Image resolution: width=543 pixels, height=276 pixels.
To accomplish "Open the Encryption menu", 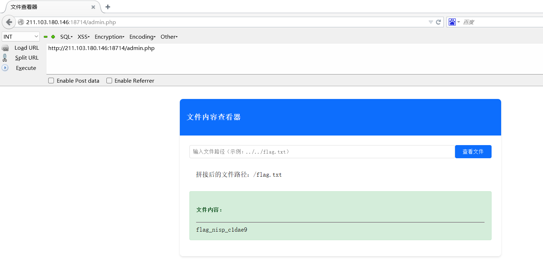I will pyautogui.click(x=109, y=37).
